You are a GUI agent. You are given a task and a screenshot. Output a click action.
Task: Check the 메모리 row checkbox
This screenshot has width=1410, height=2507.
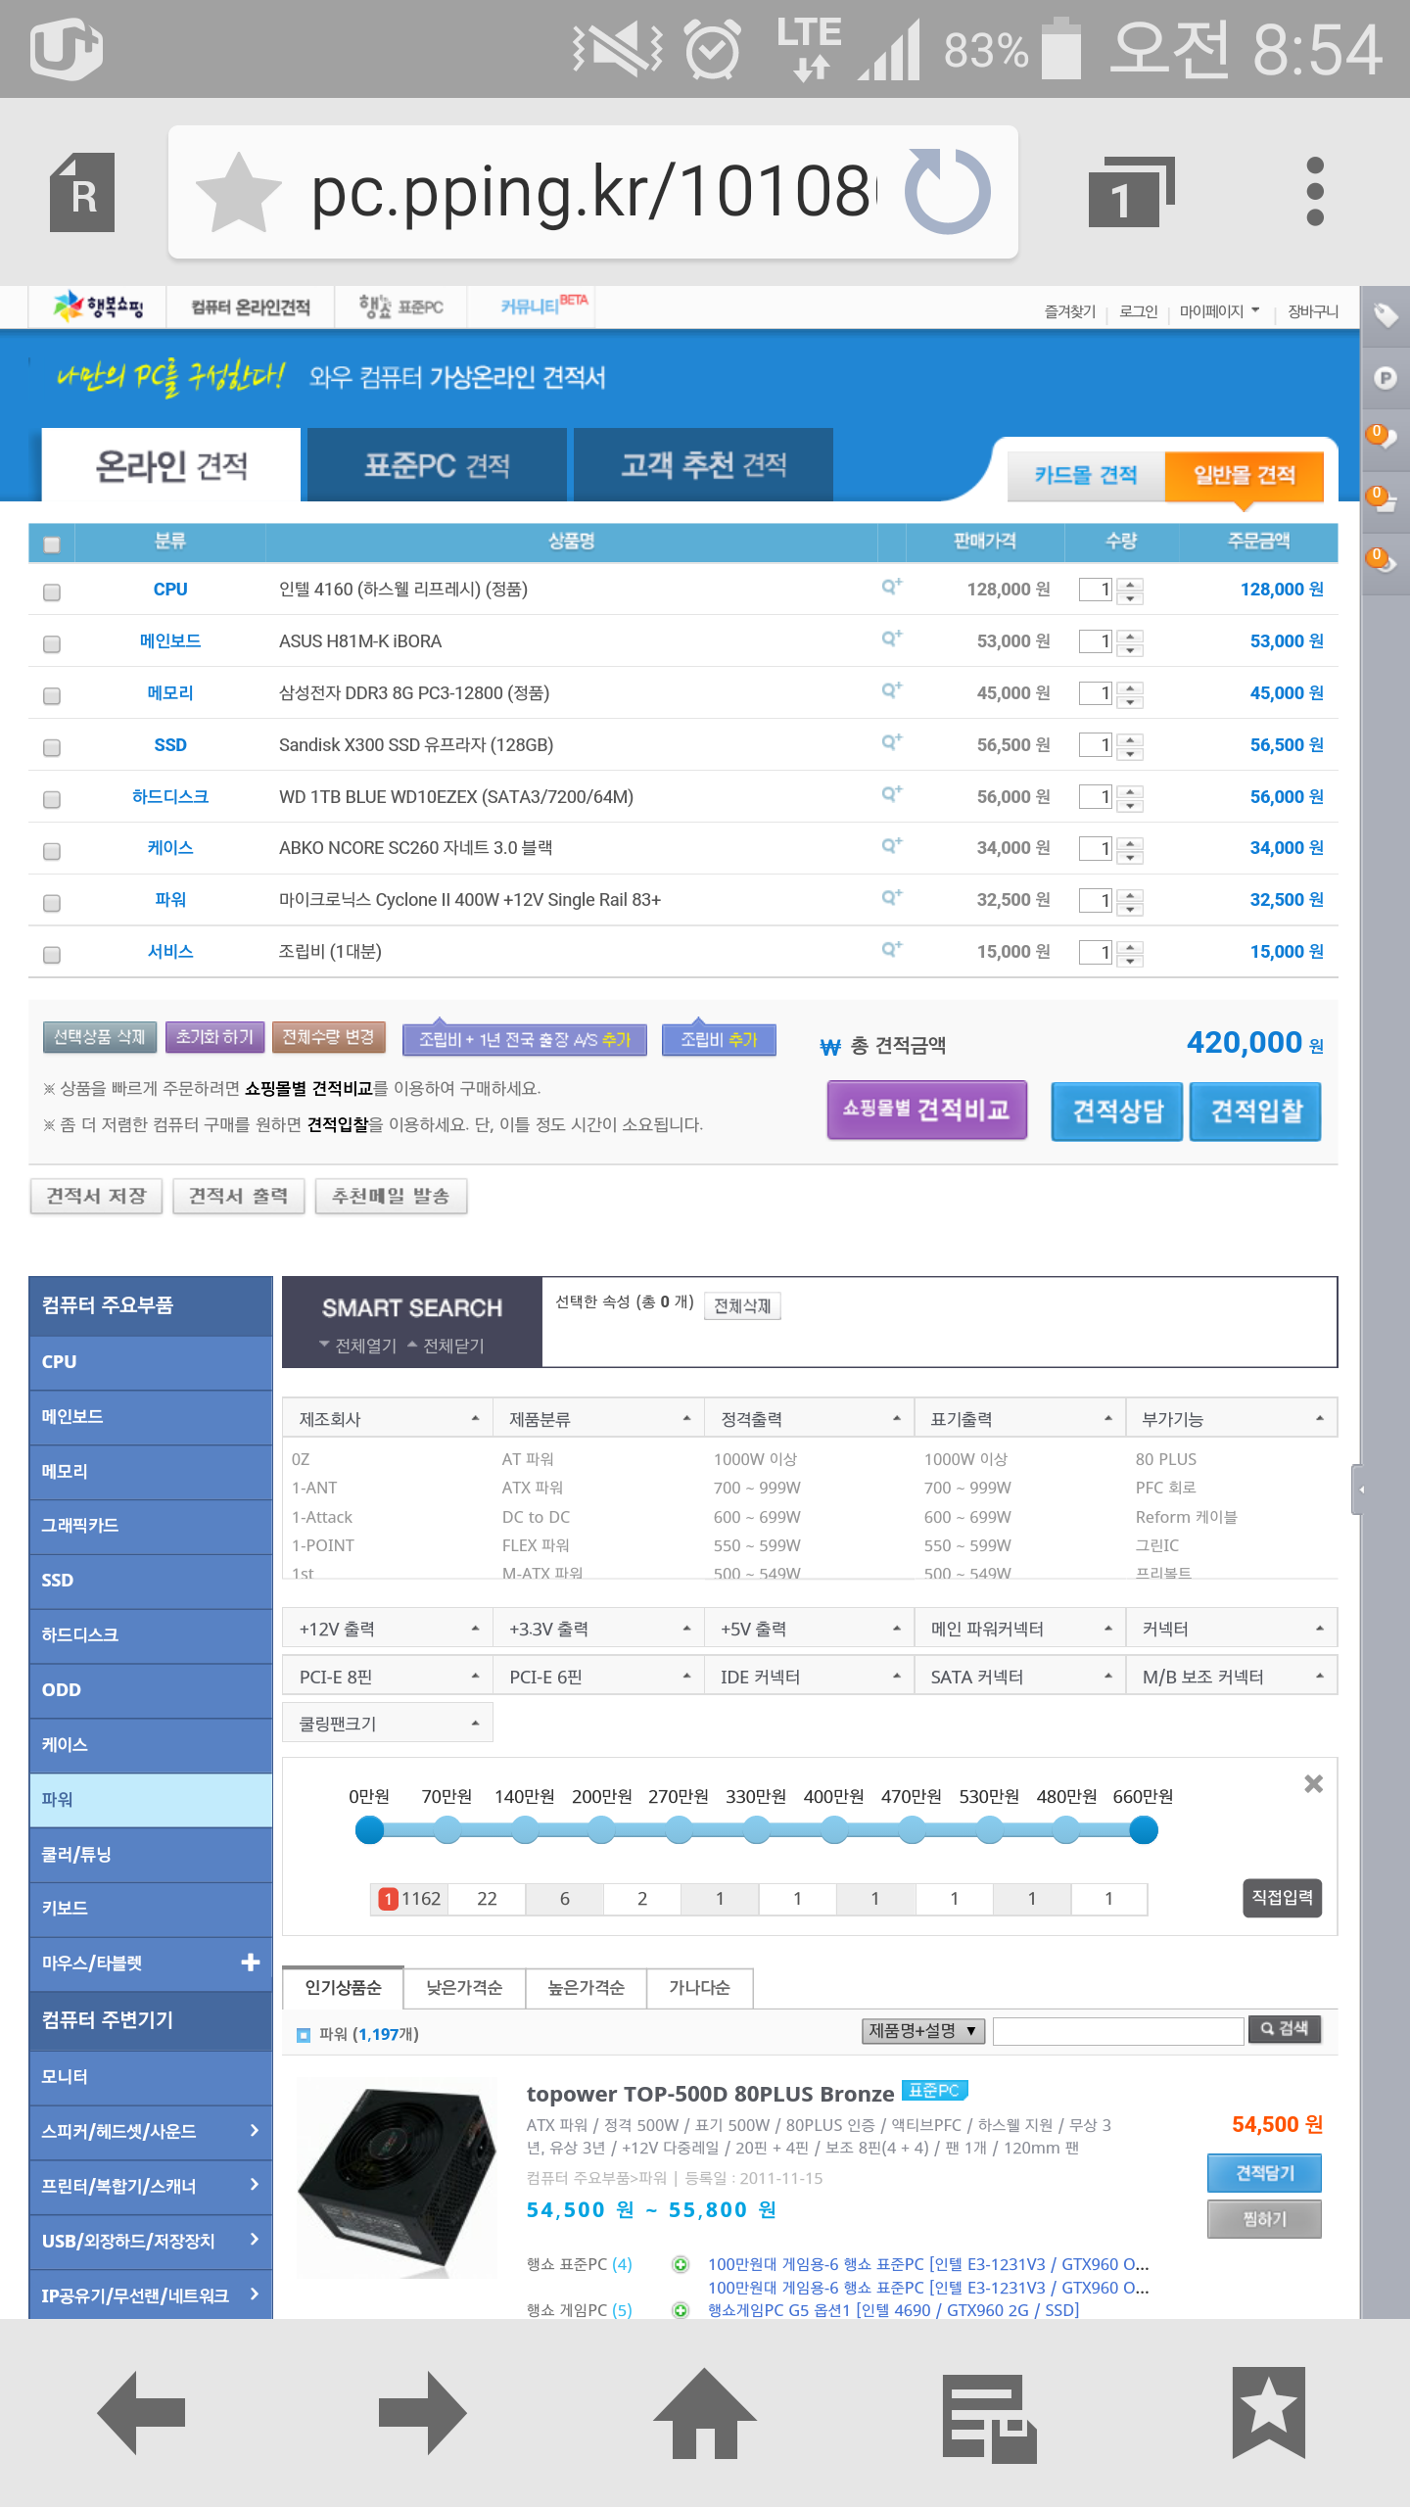[x=52, y=695]
